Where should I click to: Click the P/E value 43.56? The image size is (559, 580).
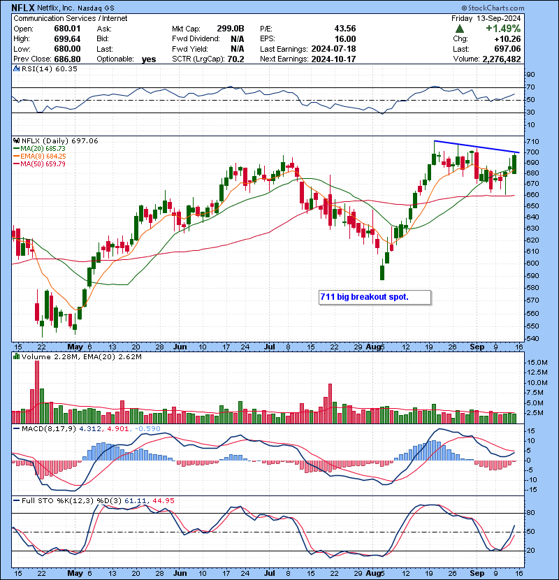point(344,29)
